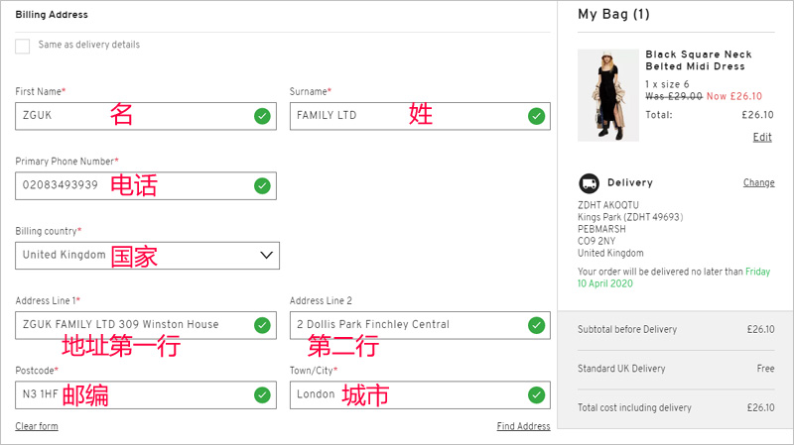This screenshot has height=445, width=794.
Task: Click the green checkmark in Address Line 1 field
Action: [x=262, y=325]
